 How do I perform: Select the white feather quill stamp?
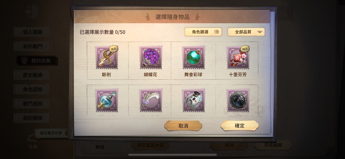(x=151, y=100)
